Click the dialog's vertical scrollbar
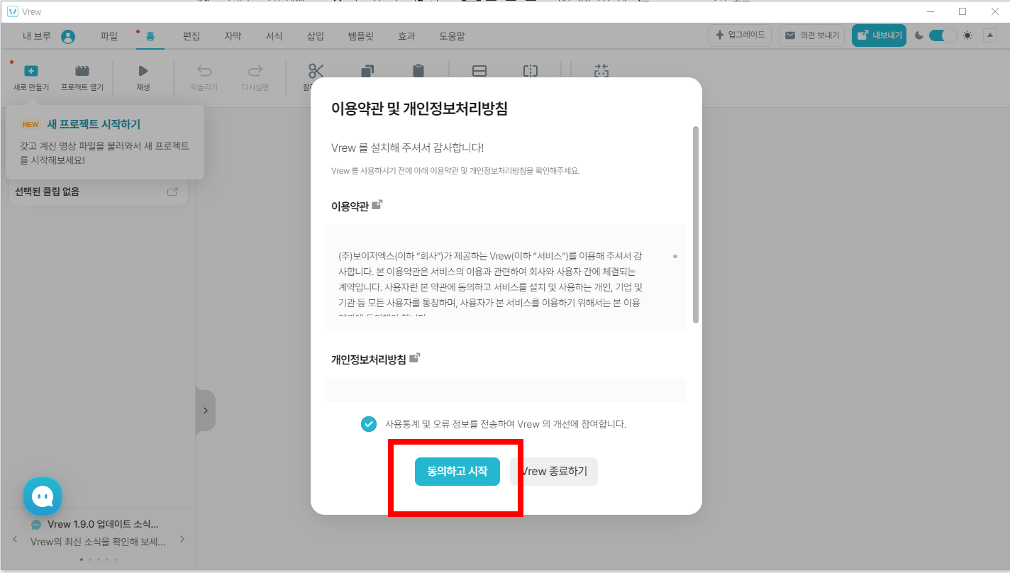Viewport: 1010px width, 573px height. click(x=696, y=225)
